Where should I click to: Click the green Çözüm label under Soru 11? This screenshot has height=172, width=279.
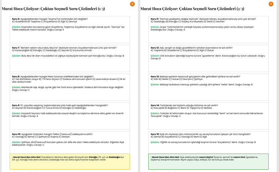click(x=155, y=27)
